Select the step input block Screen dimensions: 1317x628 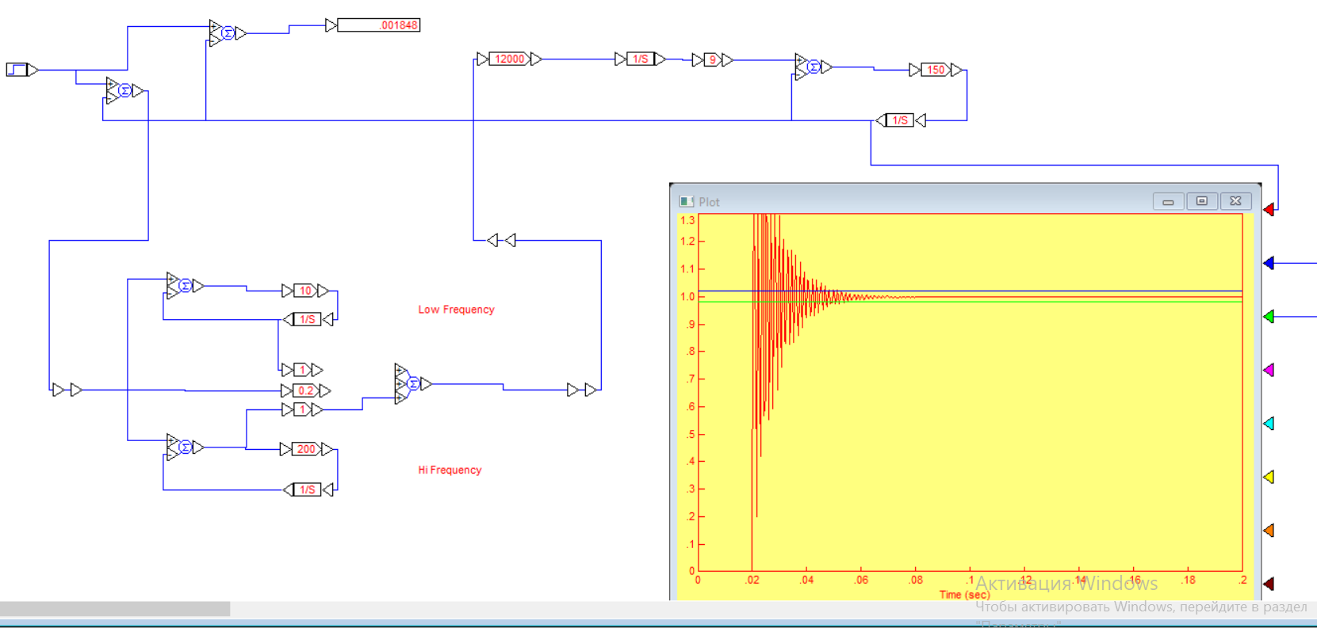tap(17, 70)
